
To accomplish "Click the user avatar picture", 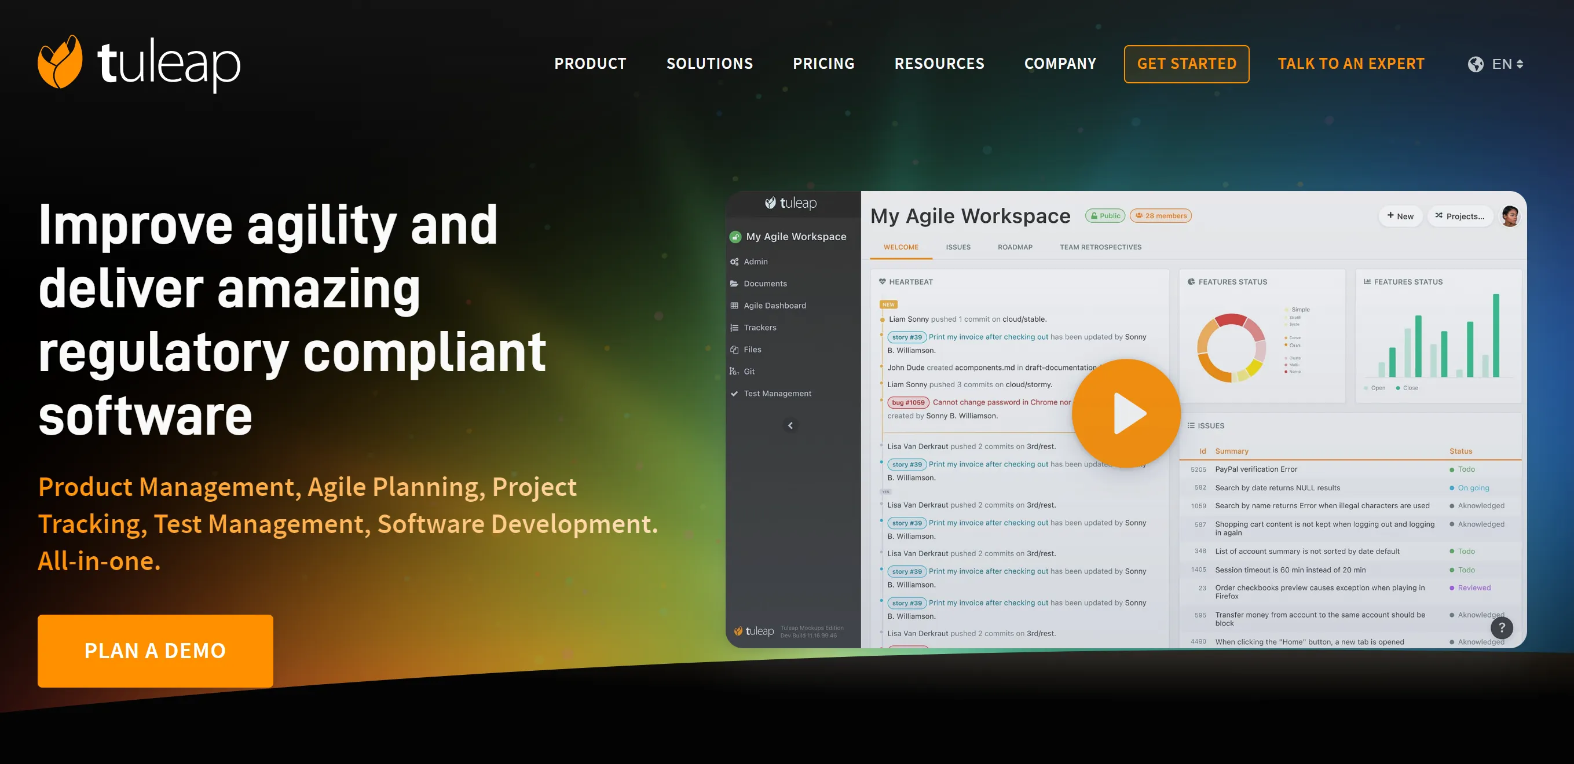I will [x=1510, y=216].
